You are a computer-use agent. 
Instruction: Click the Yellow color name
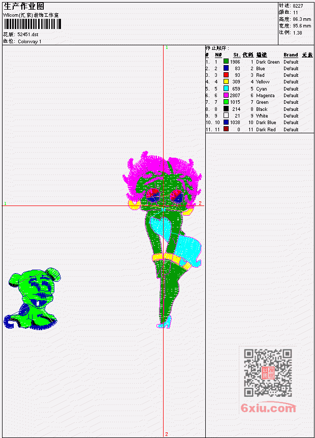263,81
